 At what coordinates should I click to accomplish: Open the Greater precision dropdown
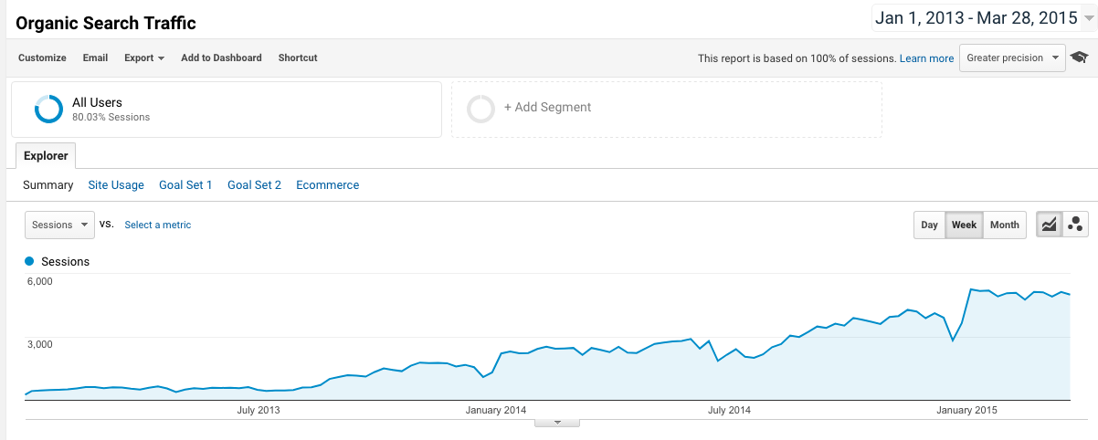click(1012, 58)
